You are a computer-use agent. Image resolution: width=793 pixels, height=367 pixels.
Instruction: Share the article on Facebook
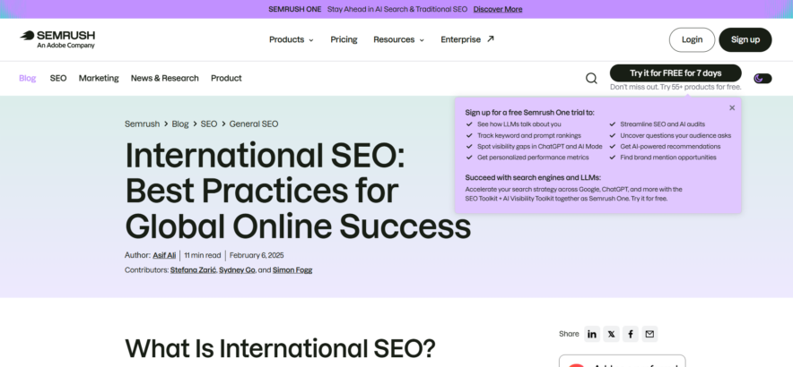(x=630, y=334)
